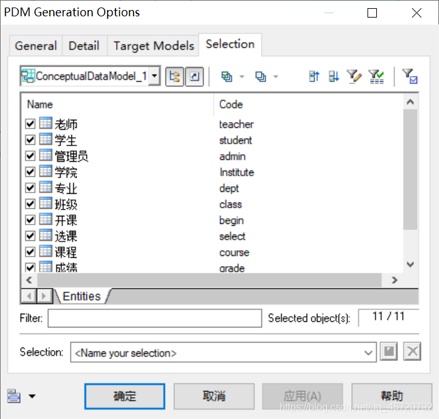
Task: Toggle the Enable Filter icon
Action: click(x=376, y=77)
